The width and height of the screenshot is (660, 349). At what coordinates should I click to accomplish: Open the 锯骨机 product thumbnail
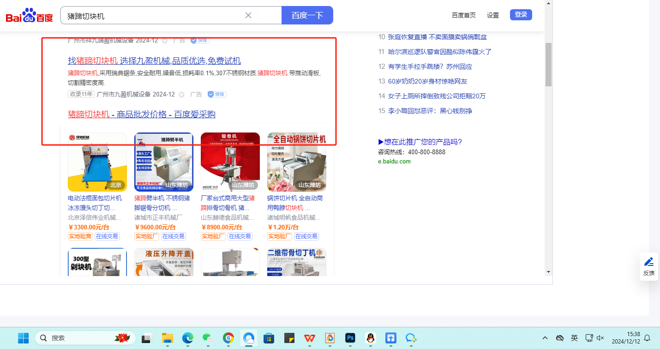click(230, 162)
